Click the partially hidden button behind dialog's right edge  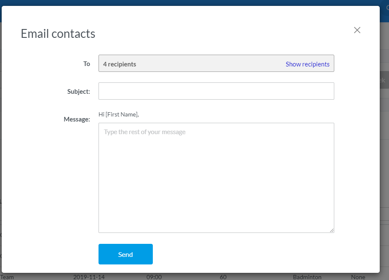pos(383,80)
